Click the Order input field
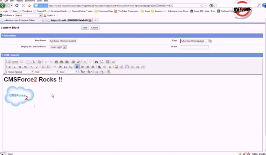Image resolution: width=266 pixels, height=155 pixels. [x=195, y=47]
